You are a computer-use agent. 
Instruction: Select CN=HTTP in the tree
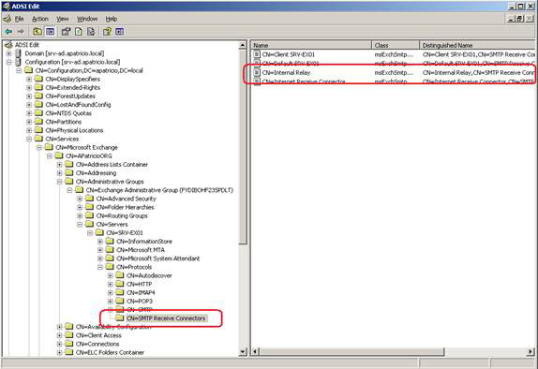point(139,284)
